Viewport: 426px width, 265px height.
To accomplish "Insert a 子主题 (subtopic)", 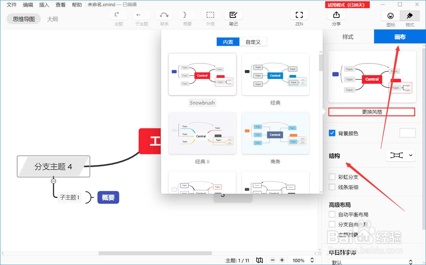I will point(141,15).
